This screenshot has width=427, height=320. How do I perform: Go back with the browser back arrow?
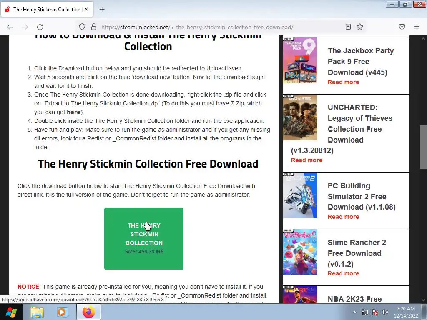10,27
